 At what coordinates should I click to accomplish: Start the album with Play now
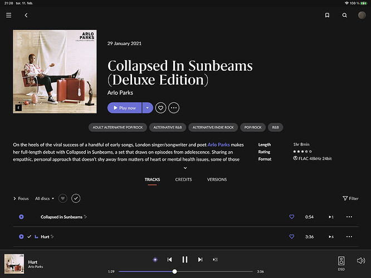tap(124, 108)
